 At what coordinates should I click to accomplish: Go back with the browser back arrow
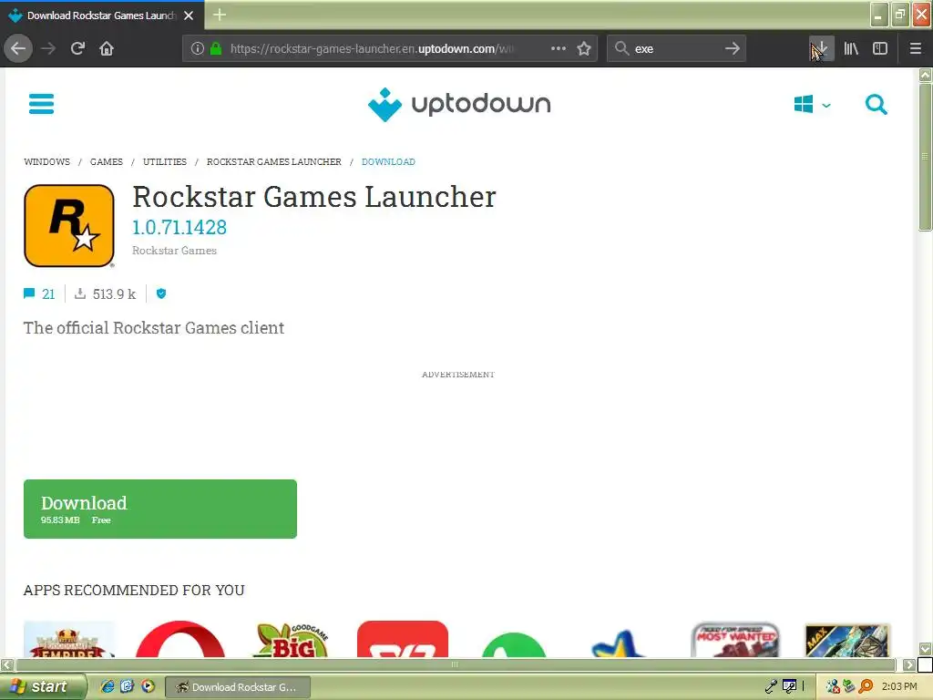coord(18,49)
